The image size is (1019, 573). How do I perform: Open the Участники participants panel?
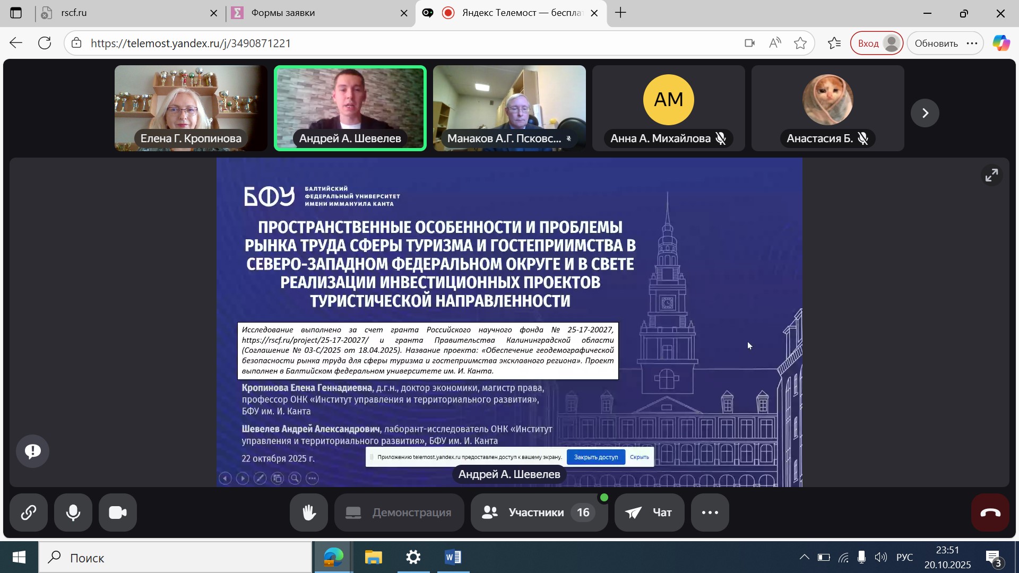(538, 513)
